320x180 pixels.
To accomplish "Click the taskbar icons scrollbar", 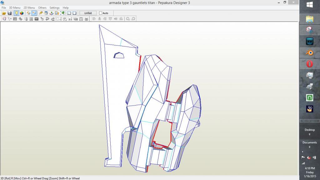I will pyautogui.click(x=310, y=121).
